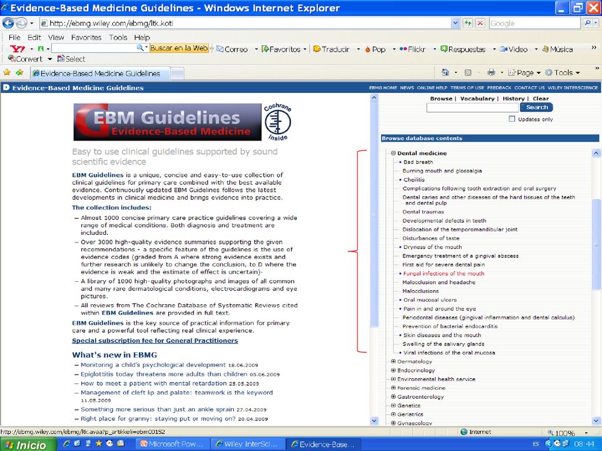
Task: Click the Home icon in command bar
Action: pos(445,72)
